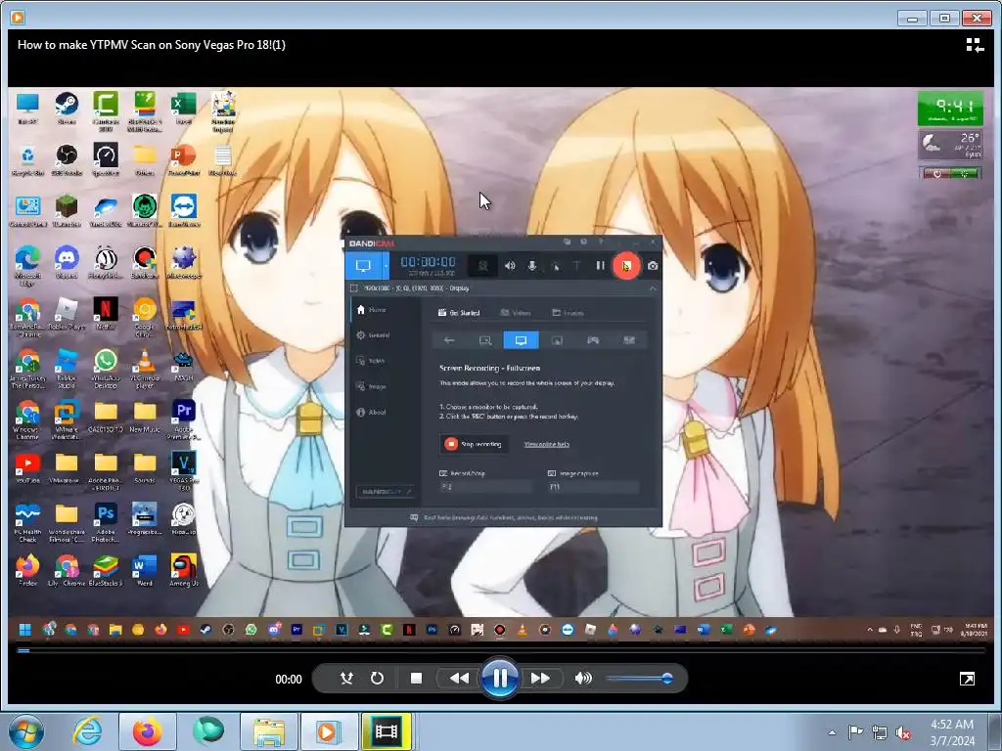Open Video in the Bandicam sidebar
Viewport: 1002px width, 751px height.
(370, 361)
